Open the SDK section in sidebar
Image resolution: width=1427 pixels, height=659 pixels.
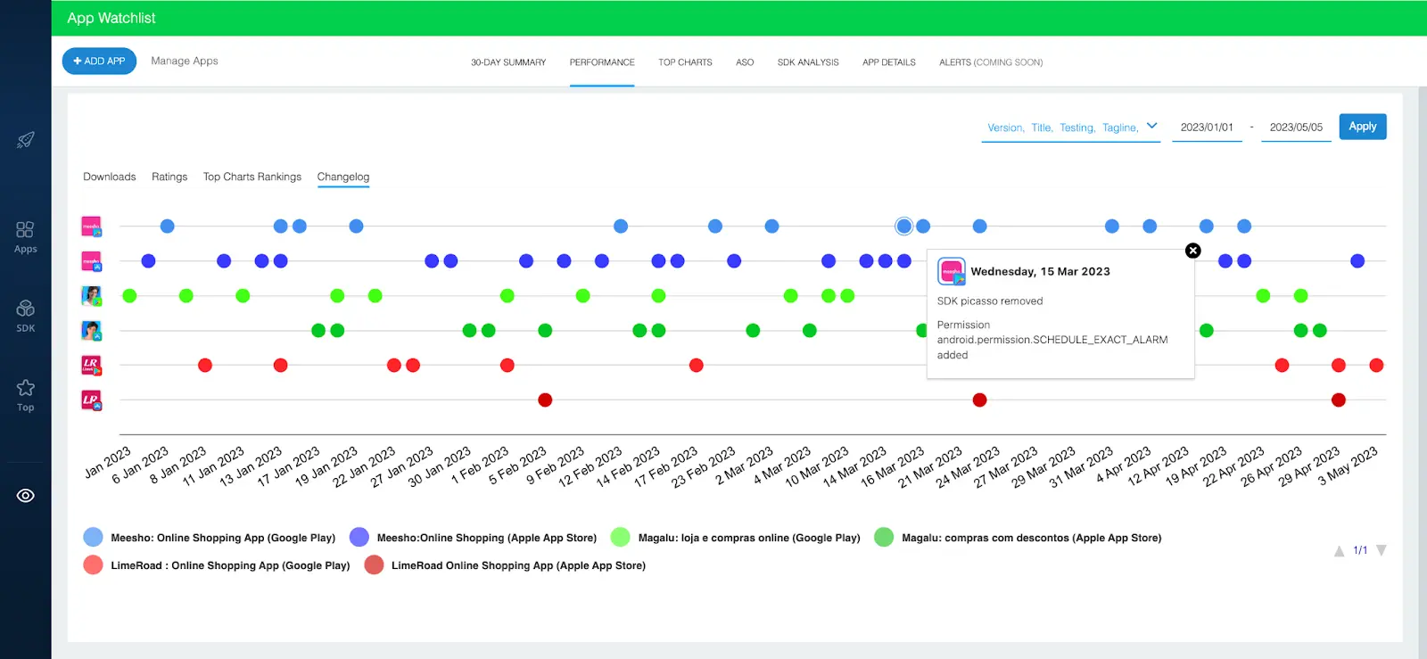tap(25, 316)
